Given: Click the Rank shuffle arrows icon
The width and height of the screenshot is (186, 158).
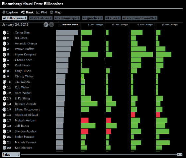Looking at the screenshot, I should 23,12.
